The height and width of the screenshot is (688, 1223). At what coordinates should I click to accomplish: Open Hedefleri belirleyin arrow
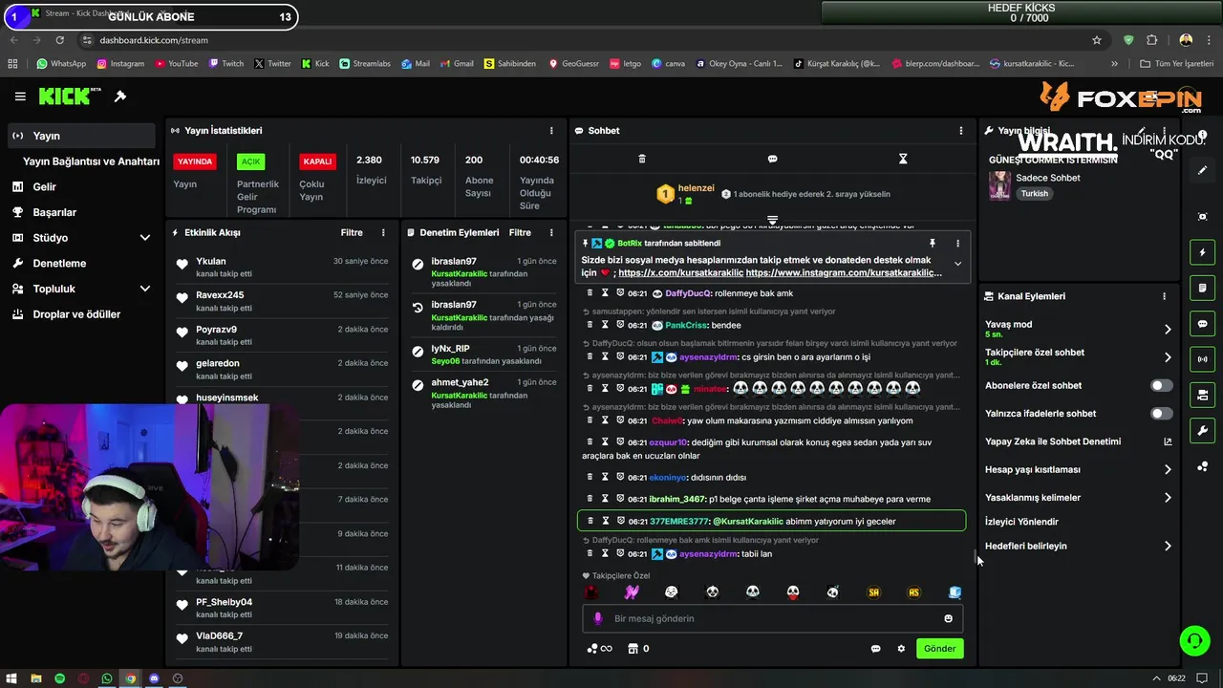pyautogui.click(x=1168, y=547)
